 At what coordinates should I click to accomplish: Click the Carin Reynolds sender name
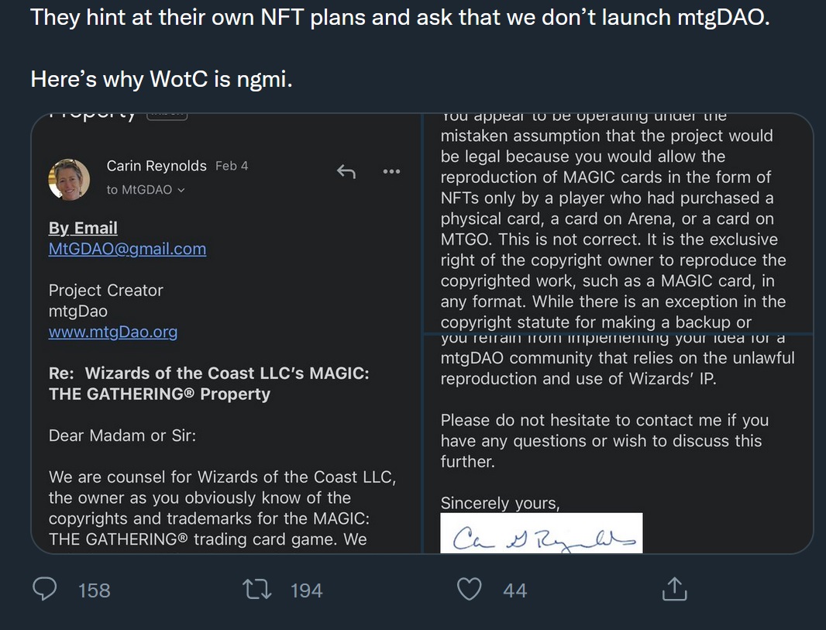(x=157, y=166)
